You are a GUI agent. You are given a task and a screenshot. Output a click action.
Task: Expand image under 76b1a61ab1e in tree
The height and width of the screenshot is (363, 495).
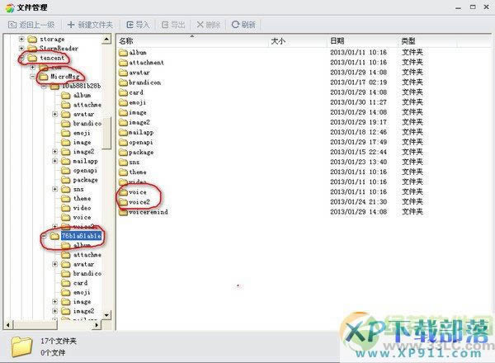click(55, 302)
